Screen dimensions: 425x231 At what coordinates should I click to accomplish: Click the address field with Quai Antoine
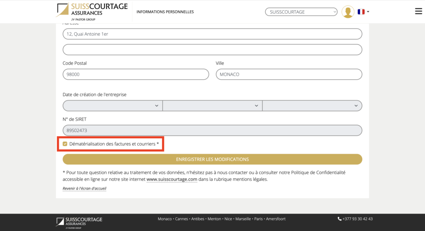pyautogui.click(x=212, y=34)
